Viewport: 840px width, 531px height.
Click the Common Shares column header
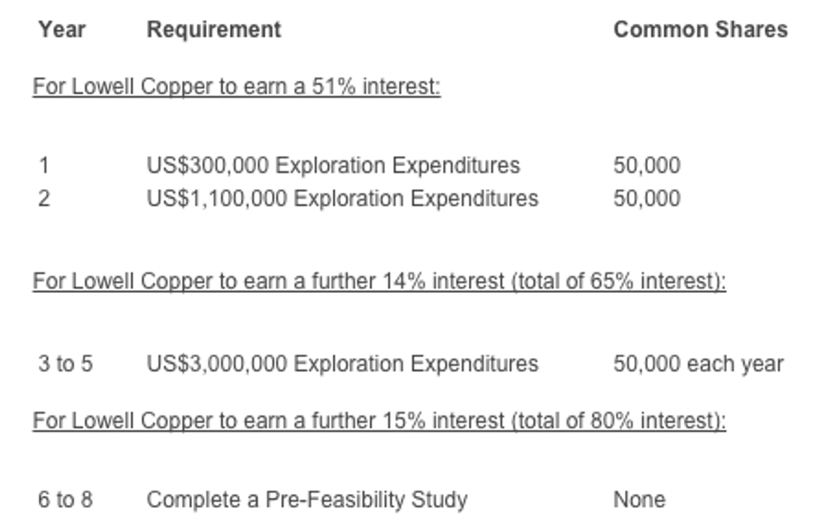click(700, 30)
